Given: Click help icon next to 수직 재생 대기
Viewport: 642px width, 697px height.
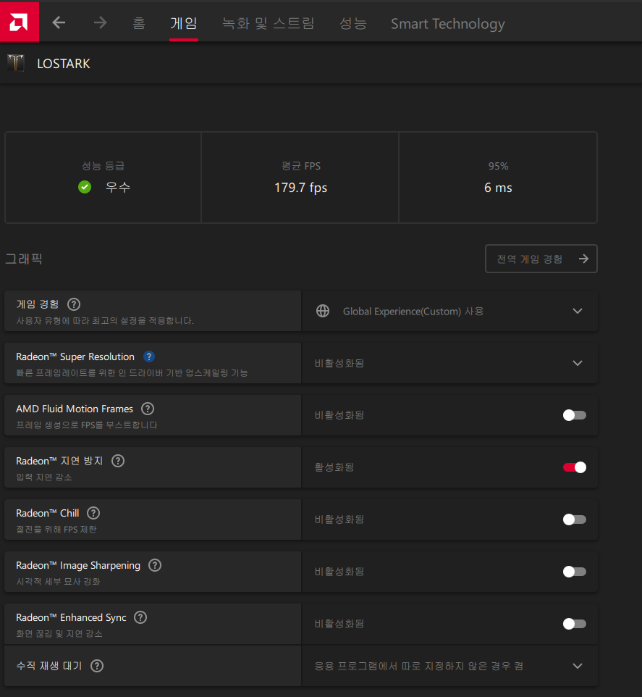Looking at the screenshot, I should point(97,666).
